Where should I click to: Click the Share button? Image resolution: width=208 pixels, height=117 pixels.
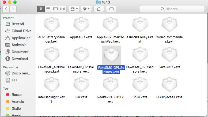99,9
